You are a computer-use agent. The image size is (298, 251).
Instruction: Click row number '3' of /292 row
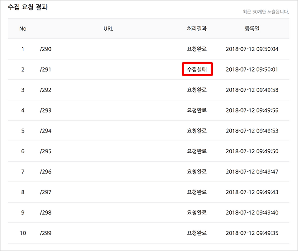click(23, 90)
